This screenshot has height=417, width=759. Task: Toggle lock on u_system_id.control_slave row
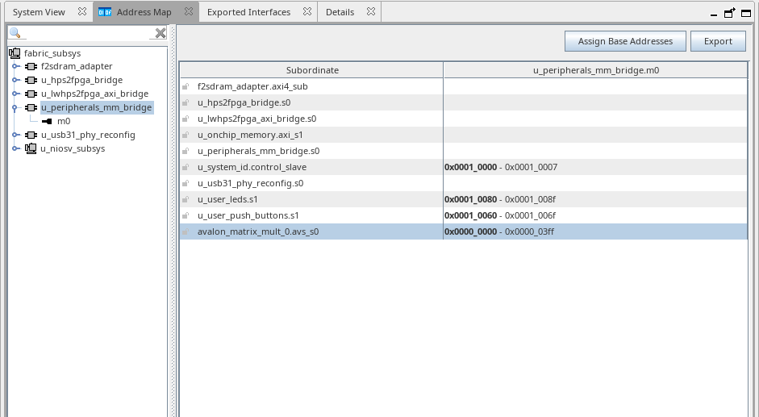pyautogui.click(x=186, y=167)
